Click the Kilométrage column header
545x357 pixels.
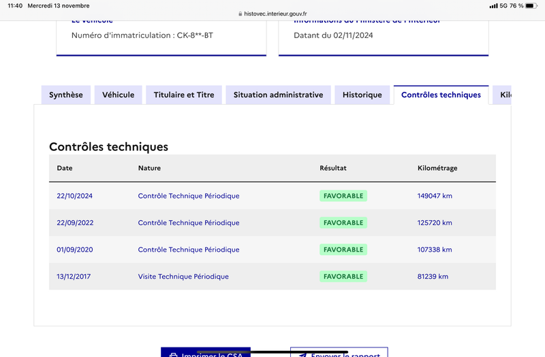(437, 168)
